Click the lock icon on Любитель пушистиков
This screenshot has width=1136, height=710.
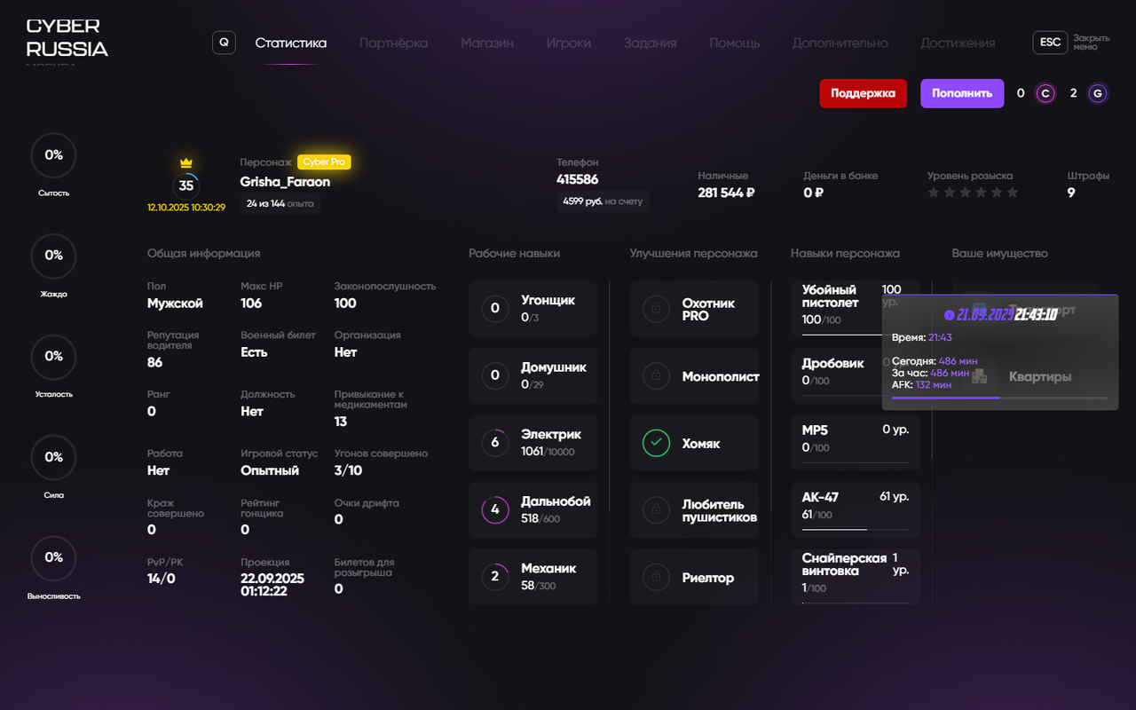point(656,510)
